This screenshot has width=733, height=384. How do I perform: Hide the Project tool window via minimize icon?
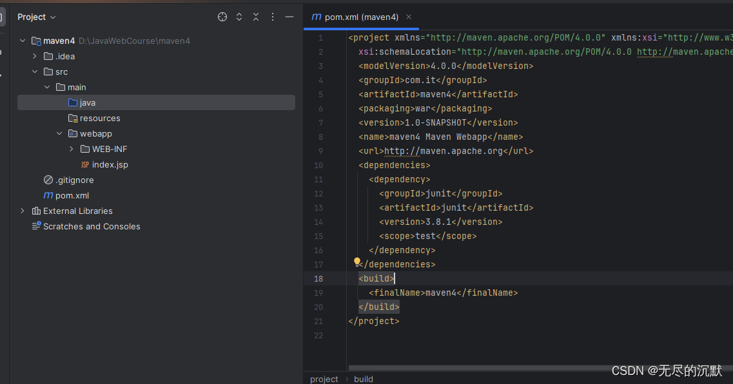pos(289,17)
